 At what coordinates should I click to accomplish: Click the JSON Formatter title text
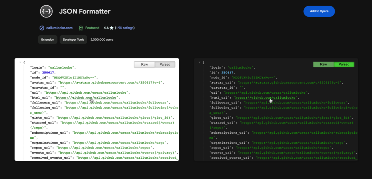point(85,11)
